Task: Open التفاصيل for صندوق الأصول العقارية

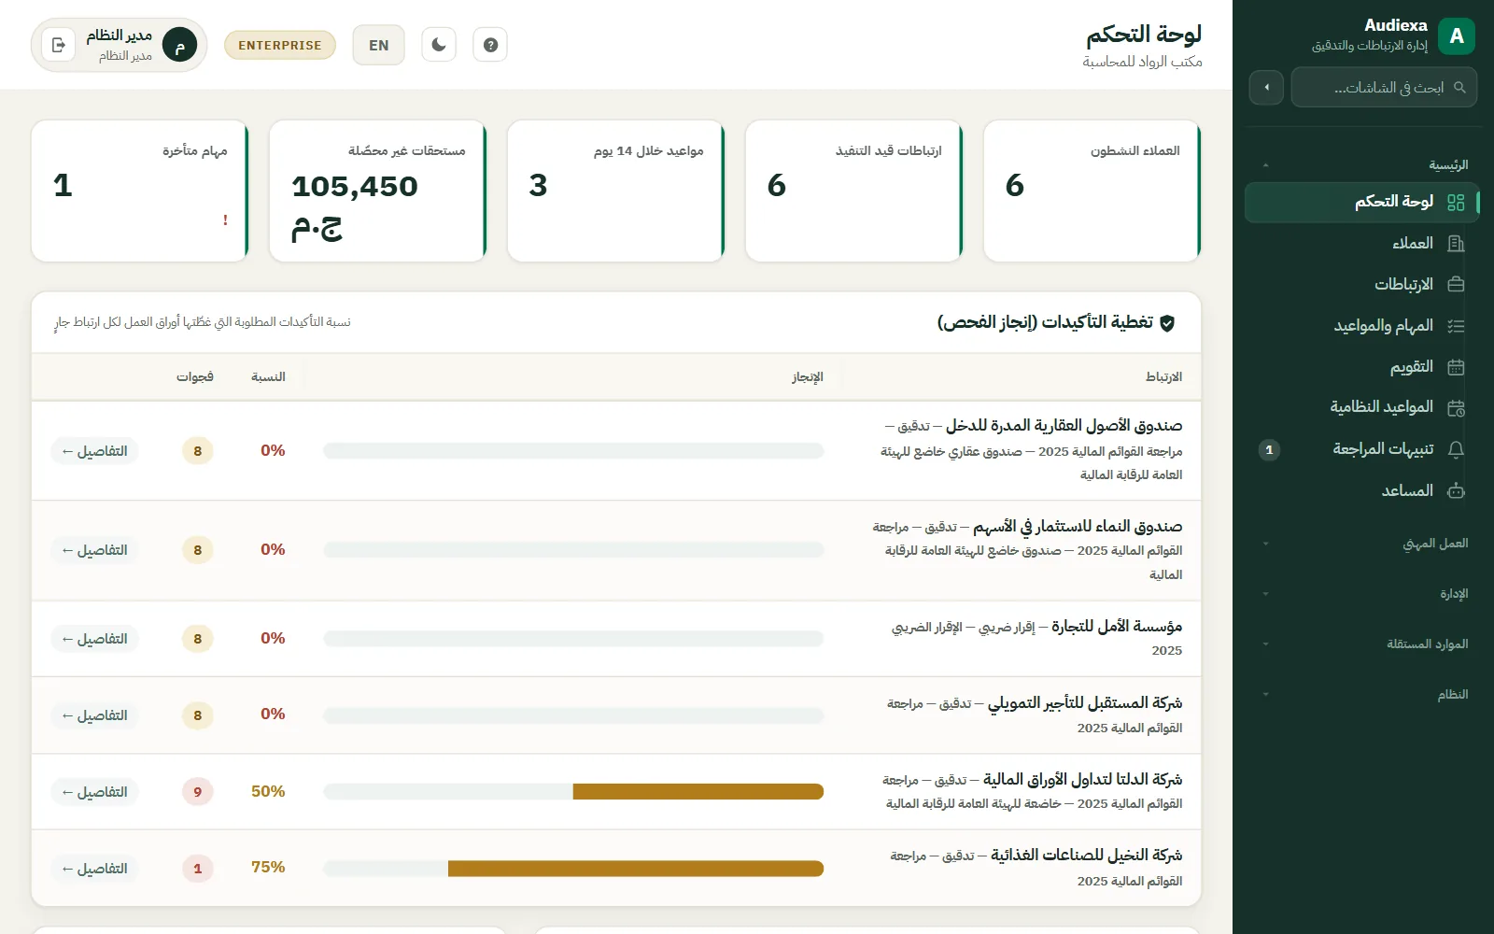Action: coord(95,451)
